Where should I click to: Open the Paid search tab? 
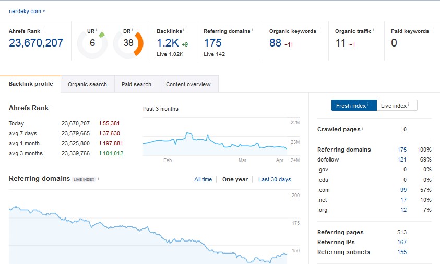(x=136, y=84)
